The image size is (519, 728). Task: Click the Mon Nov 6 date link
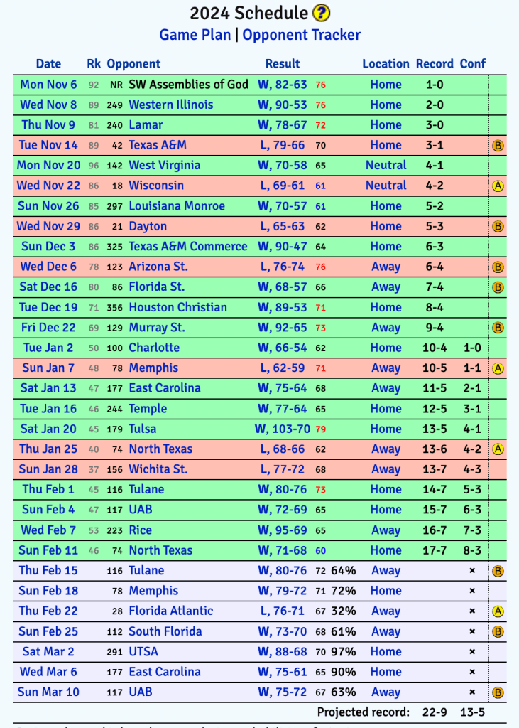tap(48, 84)
